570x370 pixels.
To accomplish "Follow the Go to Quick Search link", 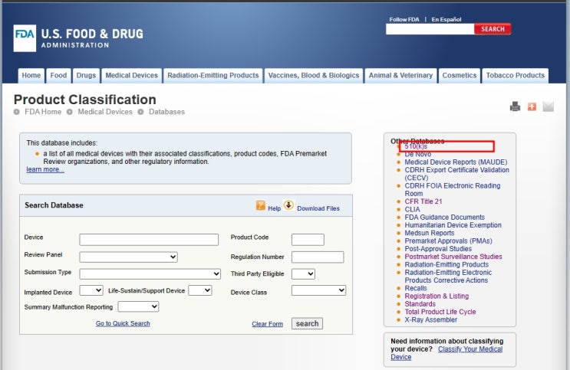I will [123, 323].
